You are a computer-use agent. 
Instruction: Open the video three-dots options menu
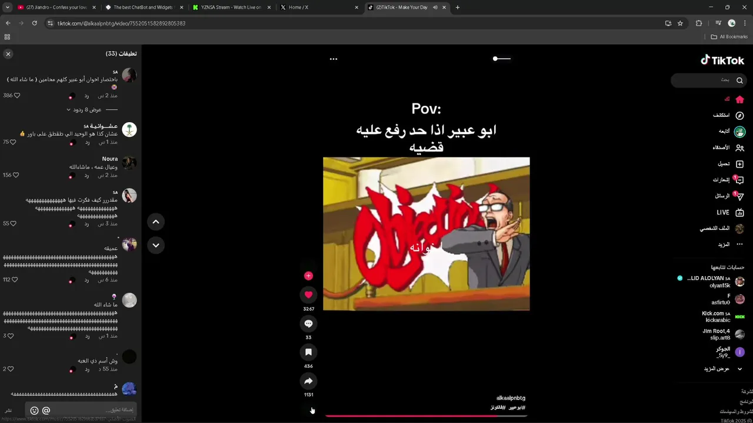[x=334, y=59]
